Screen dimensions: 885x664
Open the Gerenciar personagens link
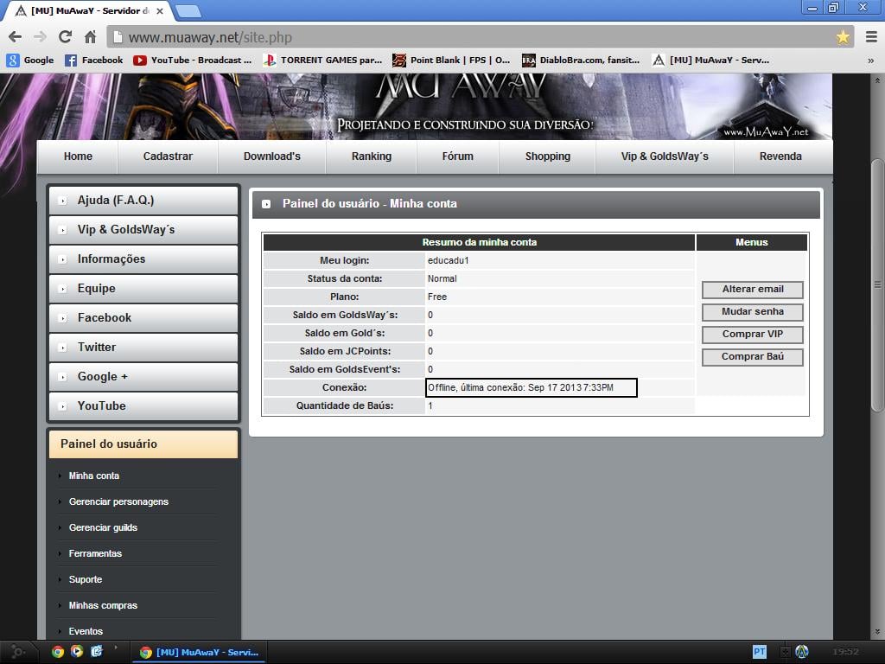click(x=118, y=501)
